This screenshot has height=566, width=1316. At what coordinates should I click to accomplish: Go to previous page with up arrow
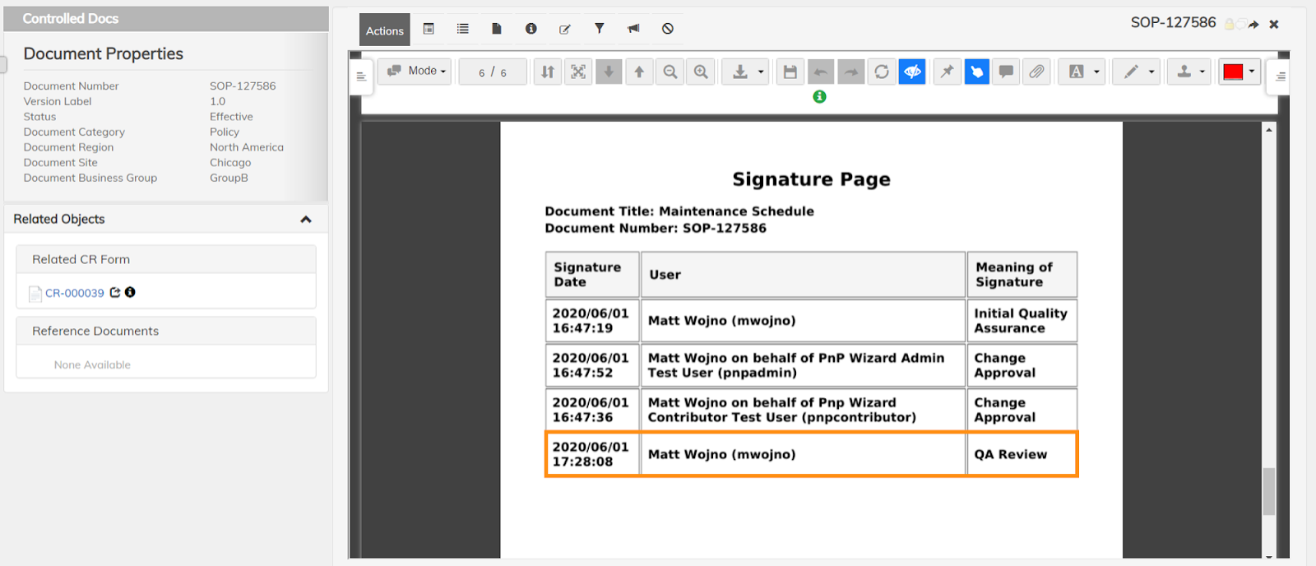pyautogui.click(x=639, y=72)
